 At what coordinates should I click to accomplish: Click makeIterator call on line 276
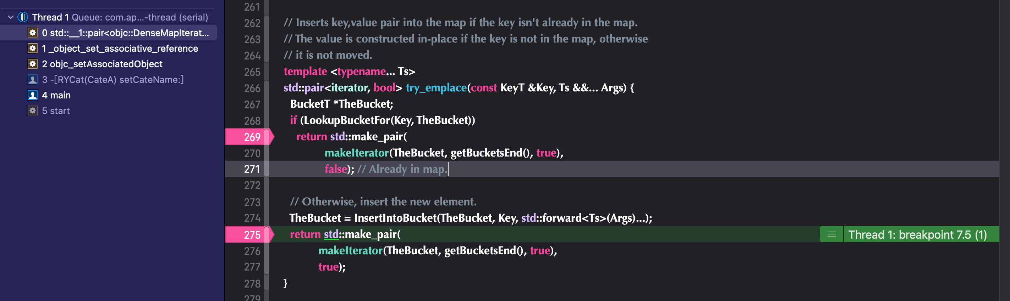(350, 251)
